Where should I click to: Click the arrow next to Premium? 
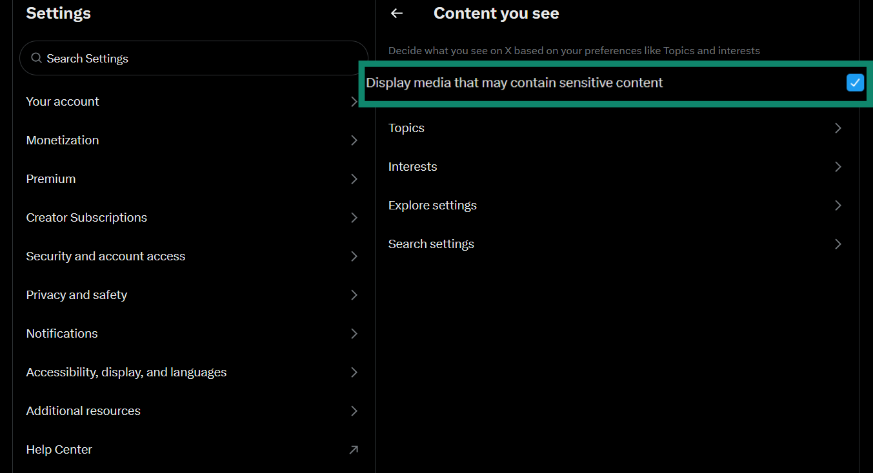coord(354,179)
